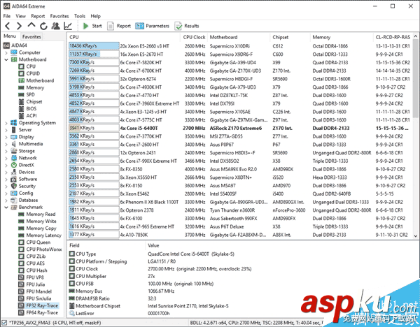This screenshot has height=327, width=420.
Task: Open the DirectX section icon
Action: point(14,165)
